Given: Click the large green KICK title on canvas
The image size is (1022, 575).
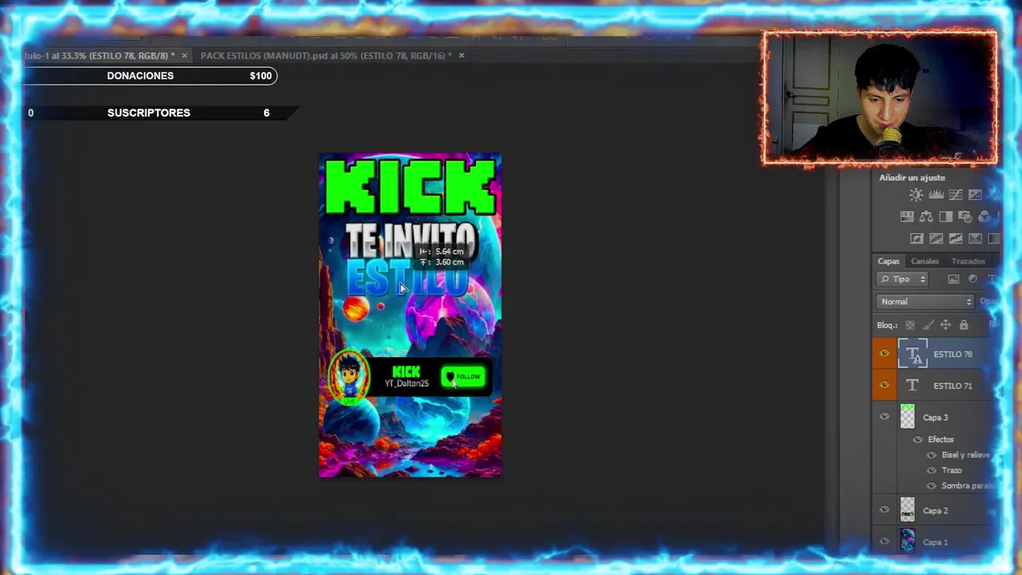Looking at the screenshot, I should click(x=410, y=188).
